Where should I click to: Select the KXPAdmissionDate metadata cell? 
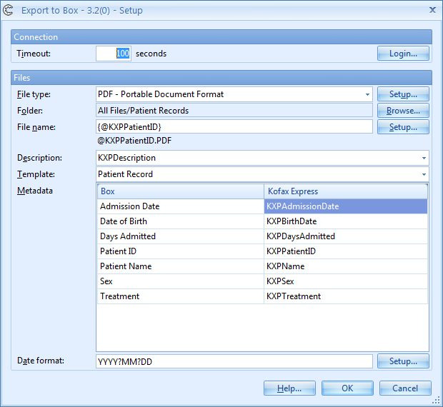pos(345,206)
